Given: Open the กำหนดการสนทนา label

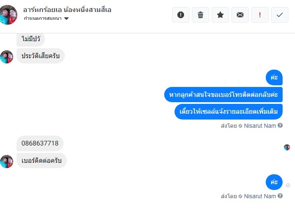Looking at the screenshot, I should point(43,18).
